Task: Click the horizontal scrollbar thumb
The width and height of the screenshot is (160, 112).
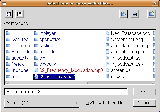Action: click(x=48, y=83)
